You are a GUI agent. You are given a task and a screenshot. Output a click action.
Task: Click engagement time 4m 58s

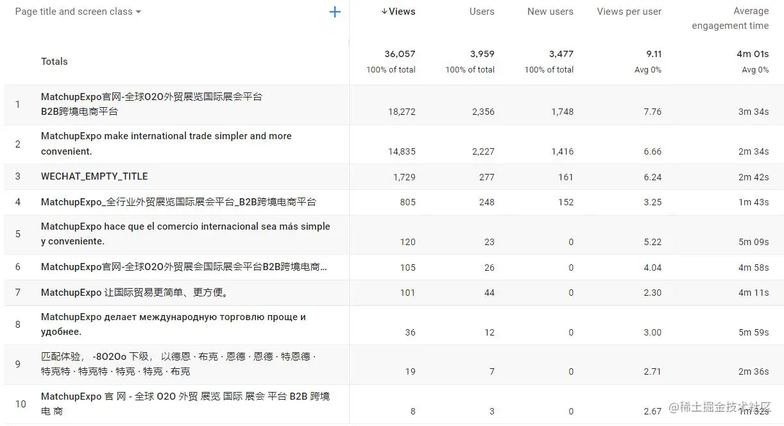(x=753, y=268)
